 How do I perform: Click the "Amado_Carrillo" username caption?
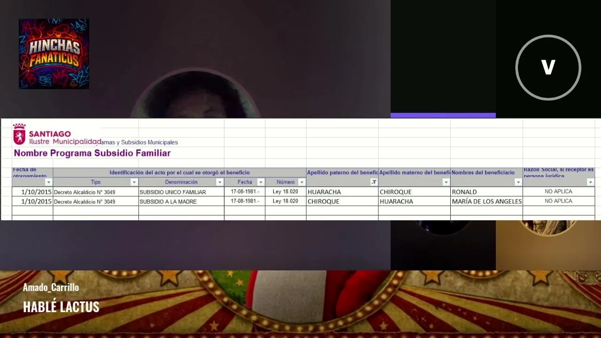tap(51, 287)
